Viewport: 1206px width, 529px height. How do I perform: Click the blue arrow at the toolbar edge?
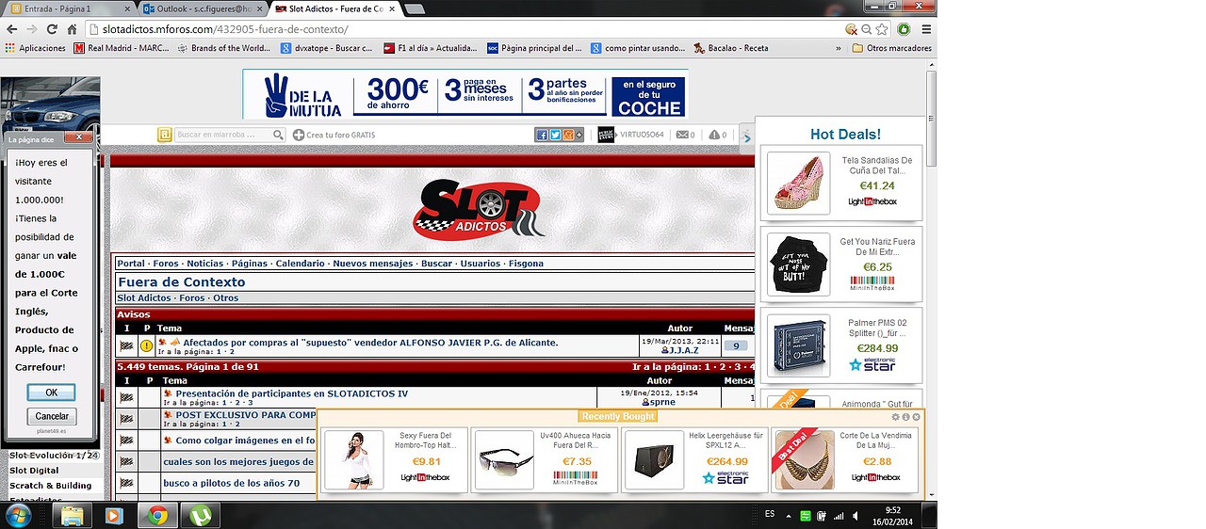pos(746,138)
